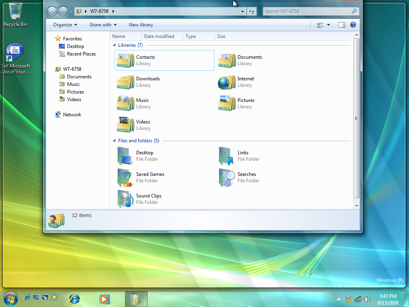Click the refresh button beside address bar
The image size is (409, 307).
252,11
